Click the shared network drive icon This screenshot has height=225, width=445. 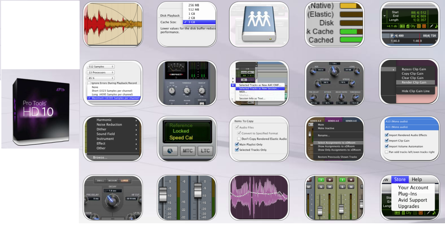(259, 25)
